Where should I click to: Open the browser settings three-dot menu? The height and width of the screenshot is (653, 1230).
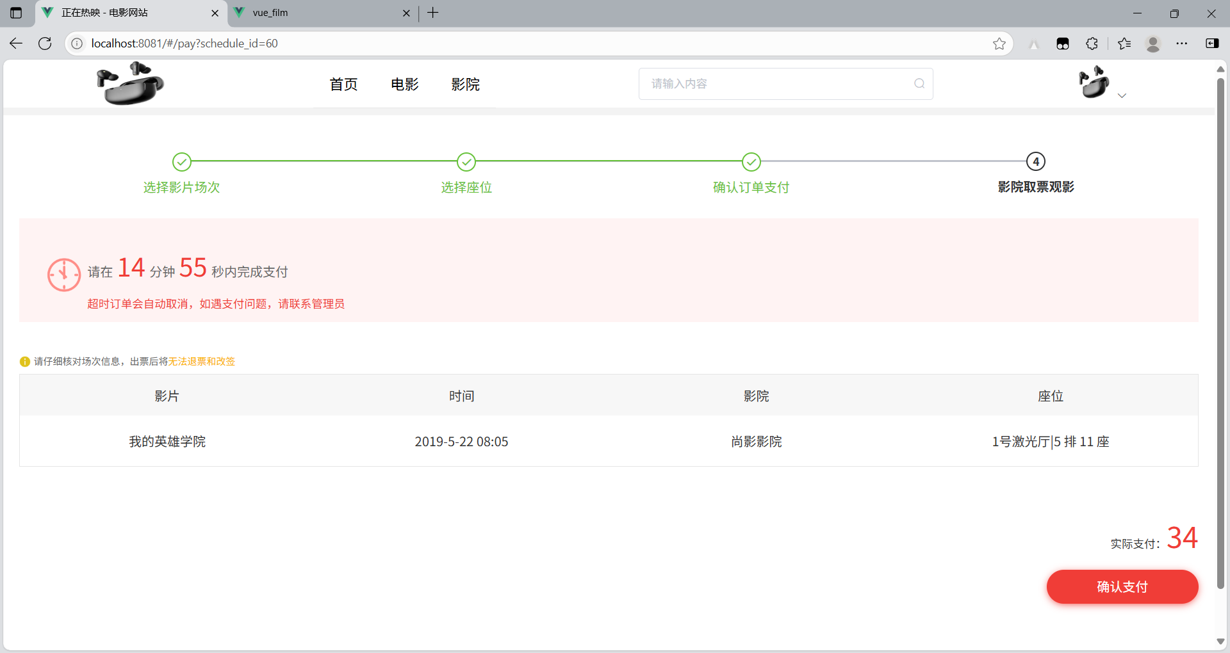pyautogui.click(x=1183, y=44)
